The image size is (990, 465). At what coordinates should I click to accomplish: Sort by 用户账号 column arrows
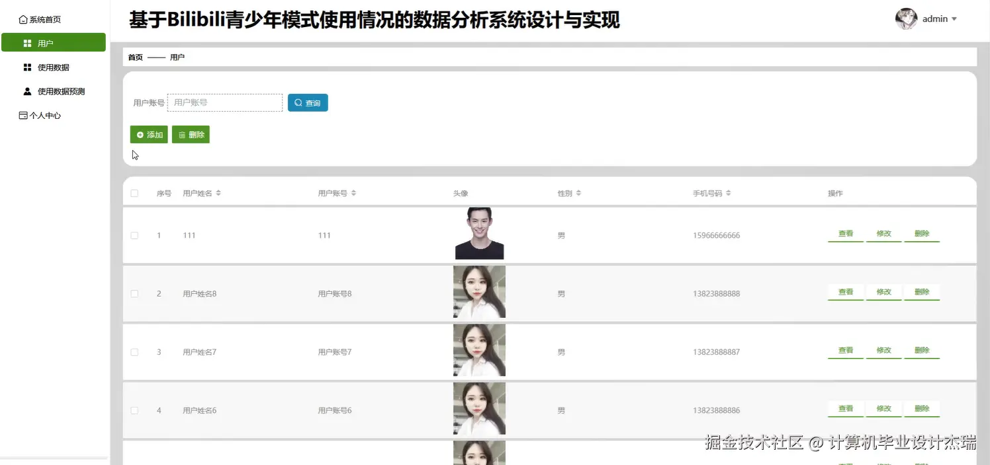click(x=353, y=194)
